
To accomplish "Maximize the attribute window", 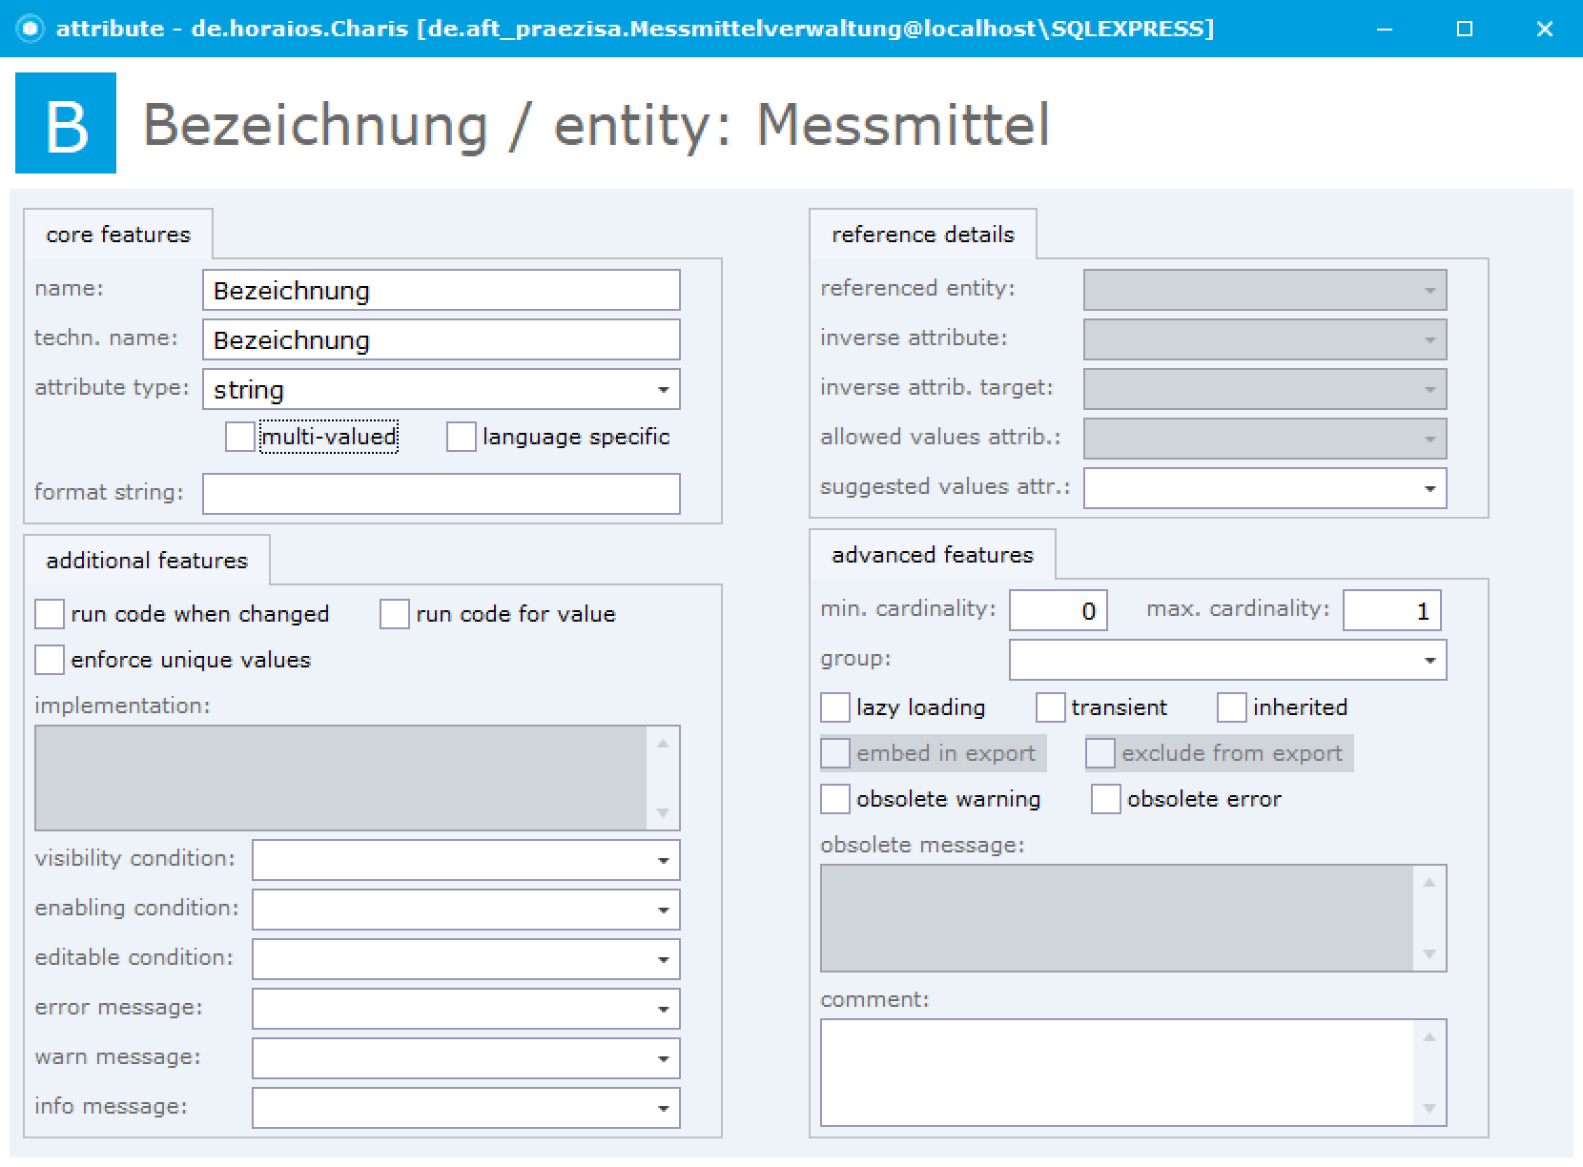I will (1465, 29).
